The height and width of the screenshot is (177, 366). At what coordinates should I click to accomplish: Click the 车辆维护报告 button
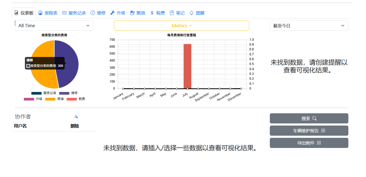309,131
